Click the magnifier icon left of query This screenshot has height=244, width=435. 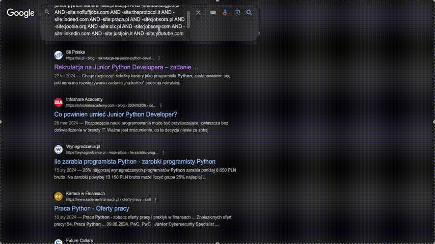[x=47, y=13]
